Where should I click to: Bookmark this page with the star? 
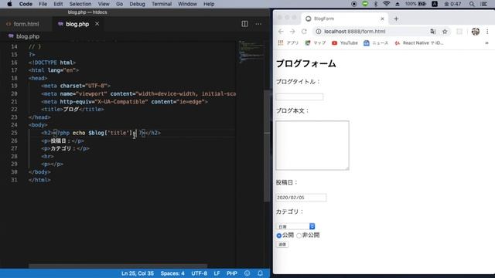(x=445, y=32)
